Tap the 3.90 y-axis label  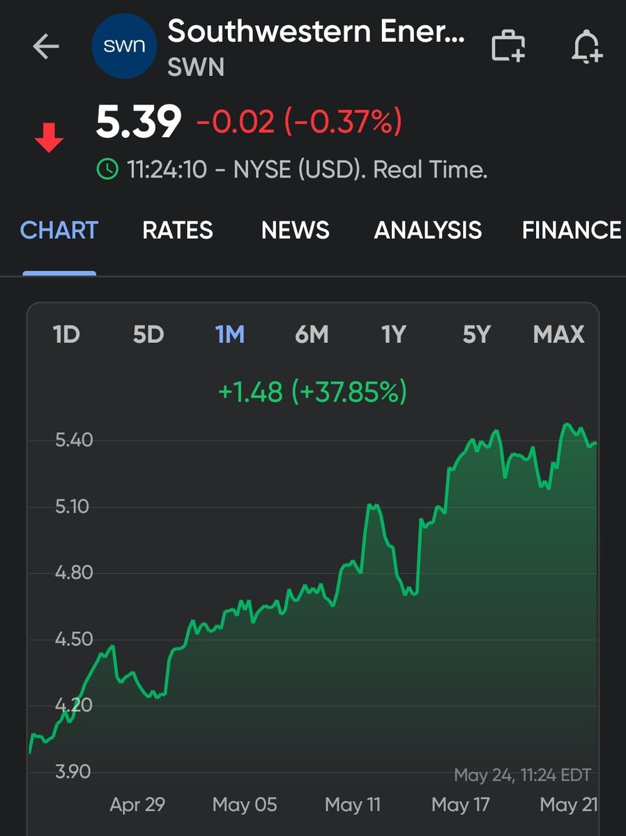tap(74, 772)
